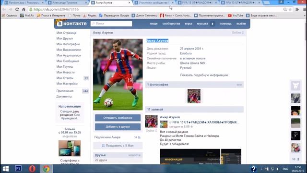Open Windows Start menu
The image size is (307, 173).
[x=5, y=169]
